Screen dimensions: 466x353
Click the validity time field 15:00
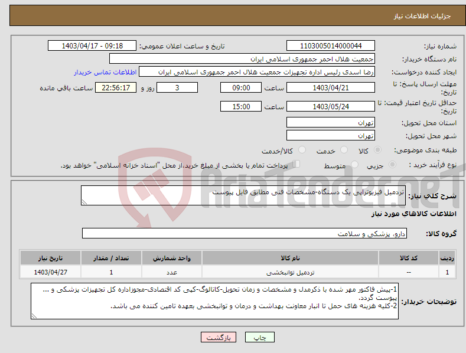[241, 106]
